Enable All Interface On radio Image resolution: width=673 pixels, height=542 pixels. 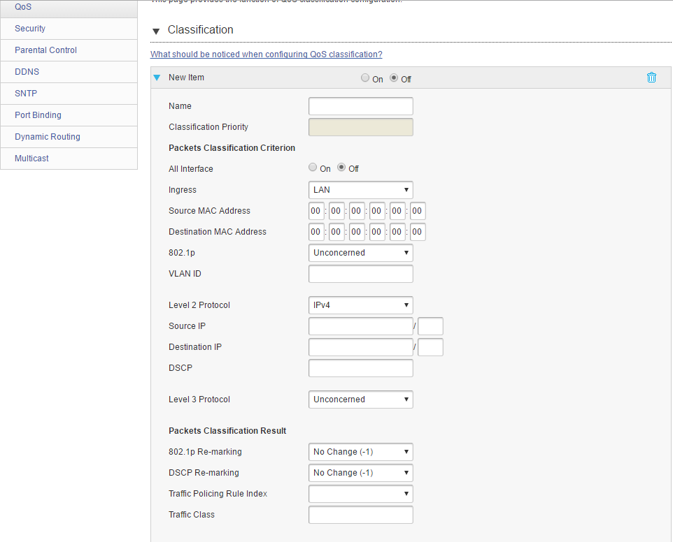(x=313, y=167)
